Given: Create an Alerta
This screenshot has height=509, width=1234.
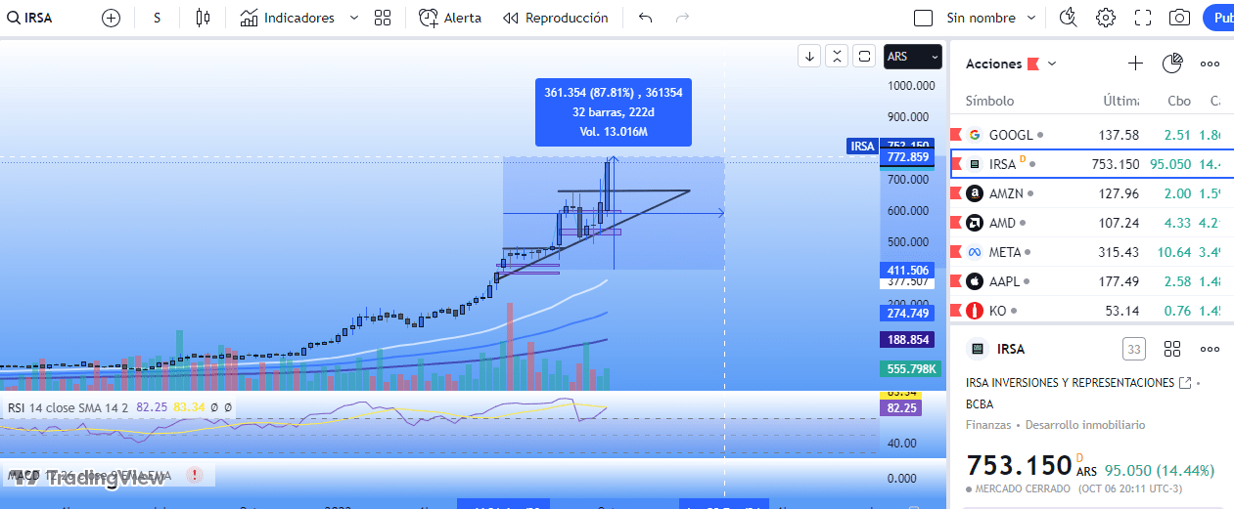Looking at the screenshot, I should (x=450, y=18).
